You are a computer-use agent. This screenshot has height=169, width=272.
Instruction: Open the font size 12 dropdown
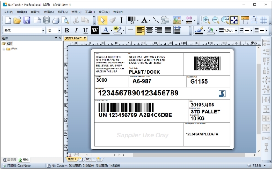pos(59,31)
